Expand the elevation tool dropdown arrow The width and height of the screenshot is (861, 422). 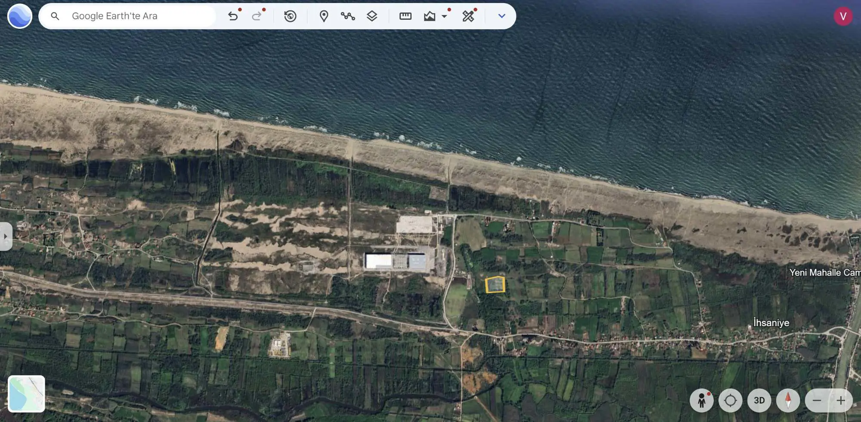(444, 16)
